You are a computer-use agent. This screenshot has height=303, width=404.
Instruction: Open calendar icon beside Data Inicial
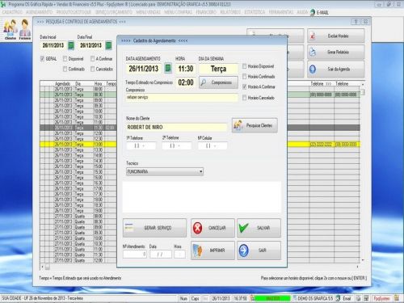tap(71, 45)
